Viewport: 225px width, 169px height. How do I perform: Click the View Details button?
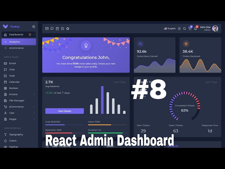(65, 111)
